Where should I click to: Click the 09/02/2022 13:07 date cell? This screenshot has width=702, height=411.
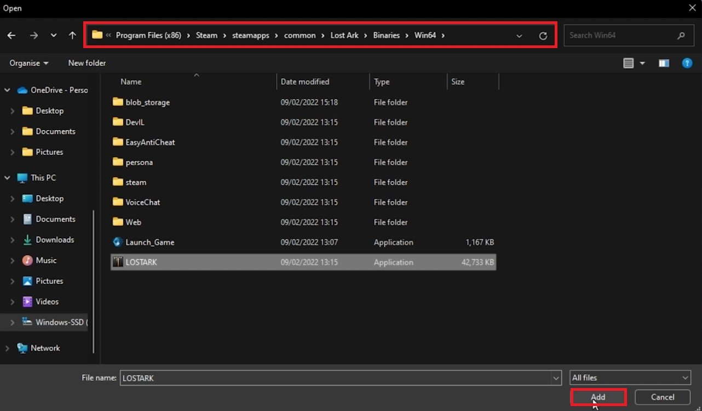pyautogui.click(x=309, y=242)
